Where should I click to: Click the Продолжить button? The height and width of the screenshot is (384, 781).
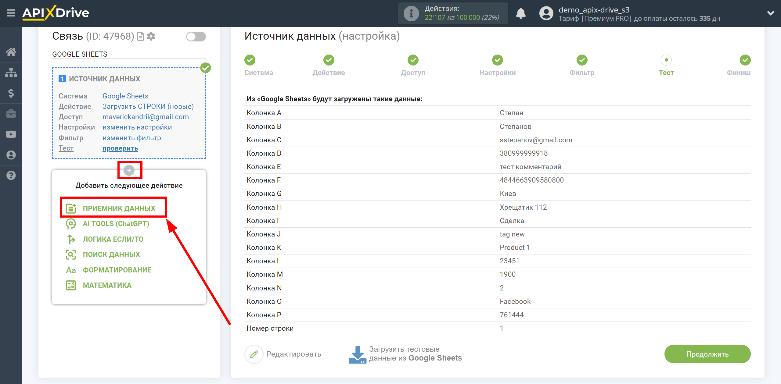pos(707,354)
